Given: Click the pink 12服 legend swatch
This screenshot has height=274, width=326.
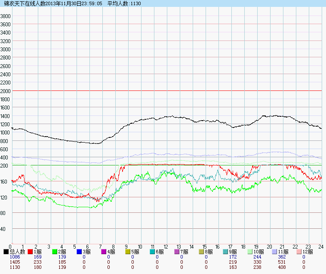Looking at the screenshot, I should [x=299, y=252].
